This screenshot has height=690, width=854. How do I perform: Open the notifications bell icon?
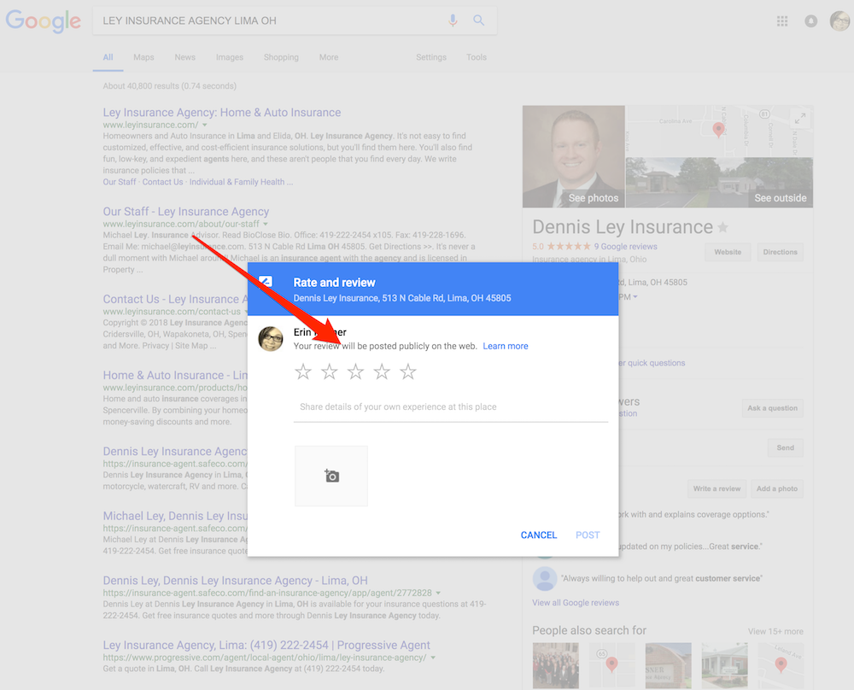811,21
